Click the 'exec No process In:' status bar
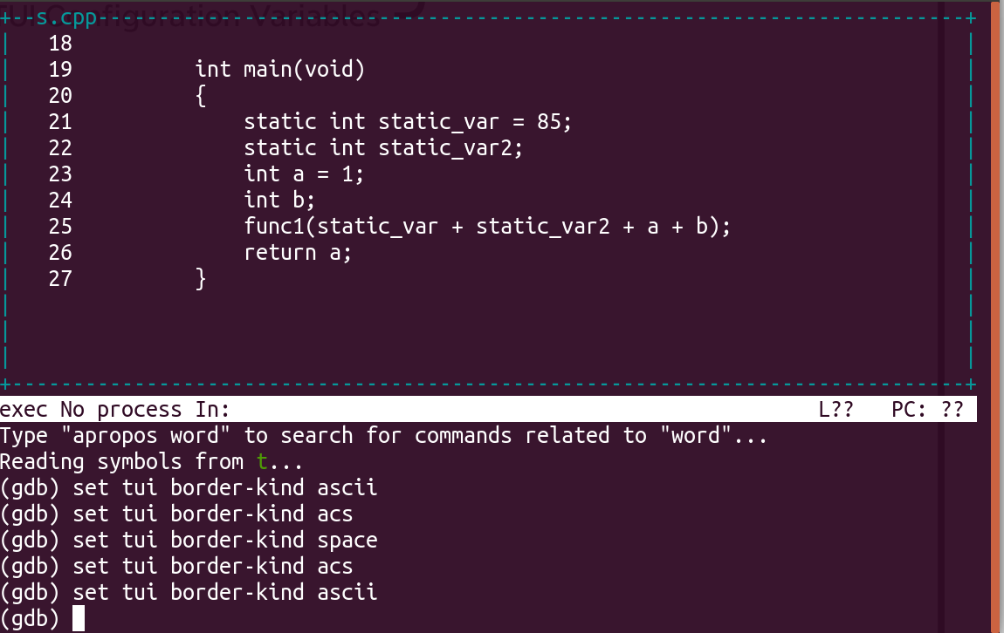 click(x=114, y=409)
